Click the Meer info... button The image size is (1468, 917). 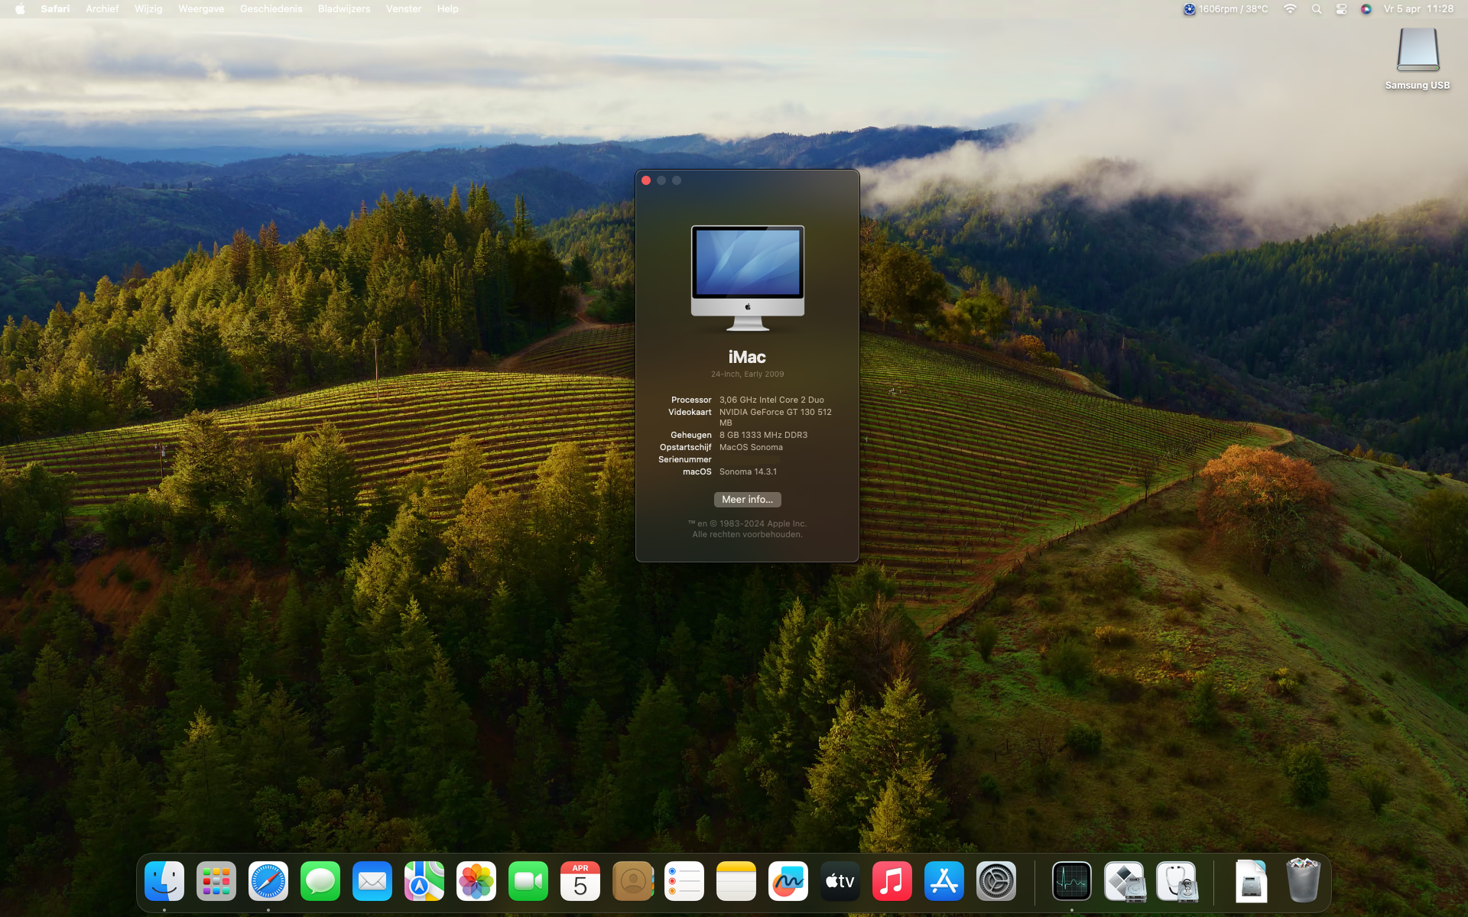tap(747, 499)
